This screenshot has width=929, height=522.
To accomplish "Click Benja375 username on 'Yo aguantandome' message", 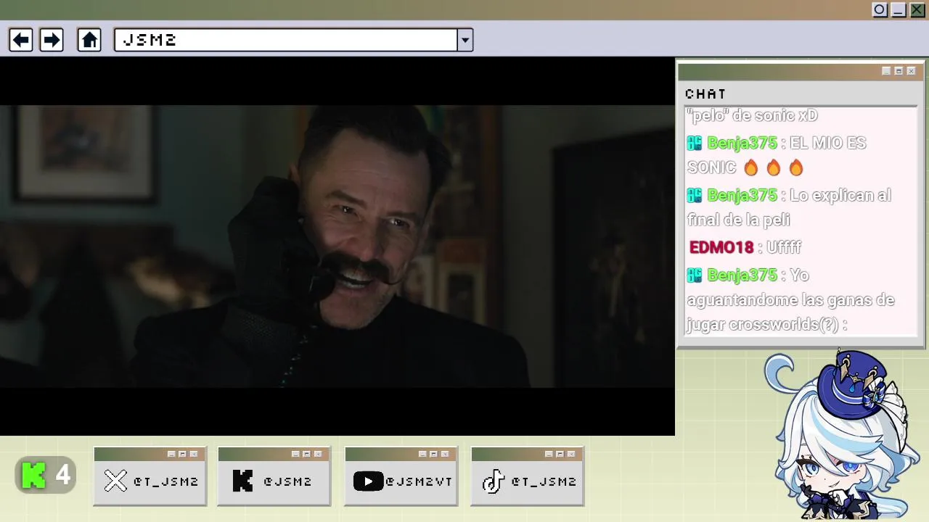I will (742, 275).
